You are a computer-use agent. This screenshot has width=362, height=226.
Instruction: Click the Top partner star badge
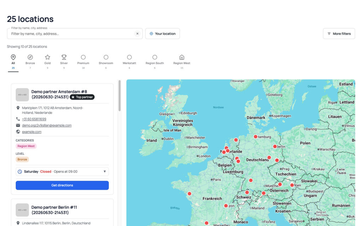click(x=82, y=97)
